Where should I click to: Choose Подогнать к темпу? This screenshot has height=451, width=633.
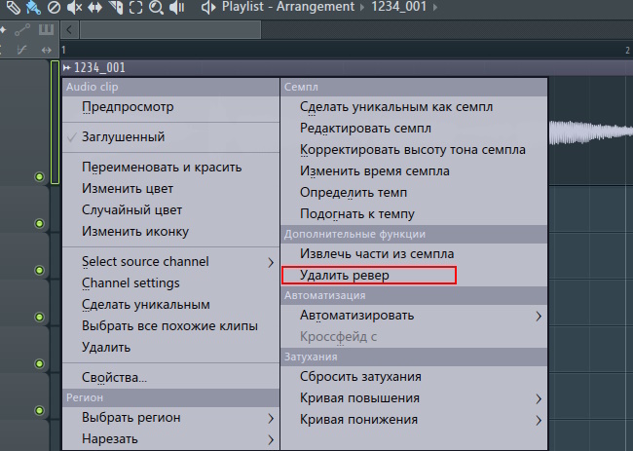(414, 214)
